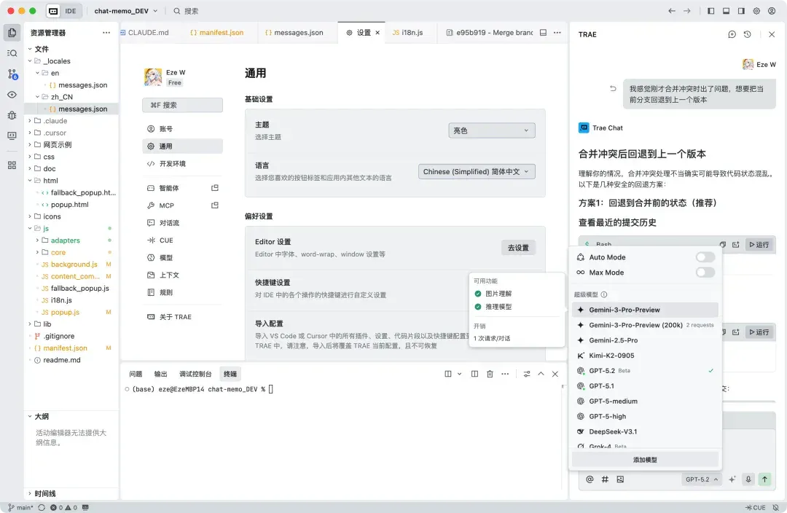Open the theme dropdown showing 亮色

point(491,130)
